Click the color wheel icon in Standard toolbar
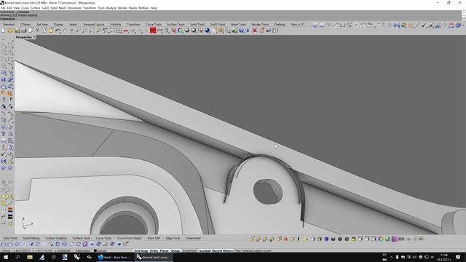This screenshot has width=466, height=262. 181,31
